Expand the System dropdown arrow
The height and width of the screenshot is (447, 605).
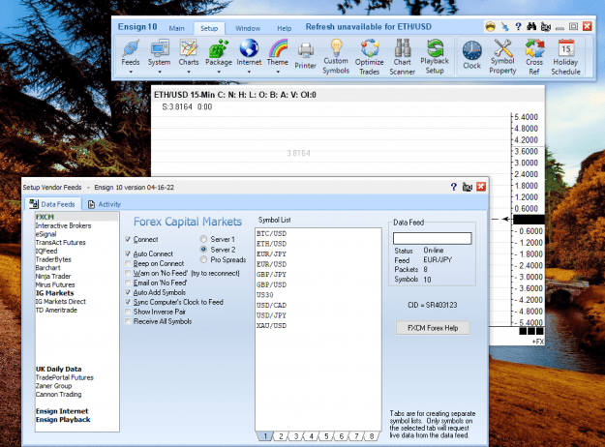(159, 72)
